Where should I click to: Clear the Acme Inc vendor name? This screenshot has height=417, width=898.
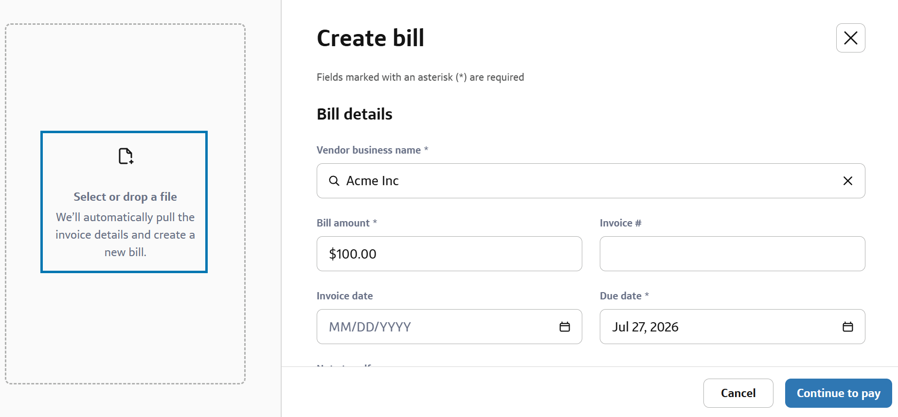[x=847, y=181]
